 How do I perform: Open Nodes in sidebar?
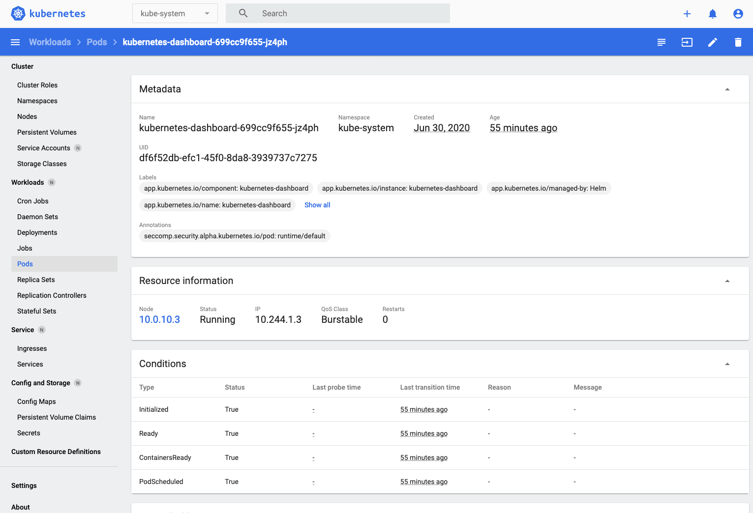tap(27, 116)
